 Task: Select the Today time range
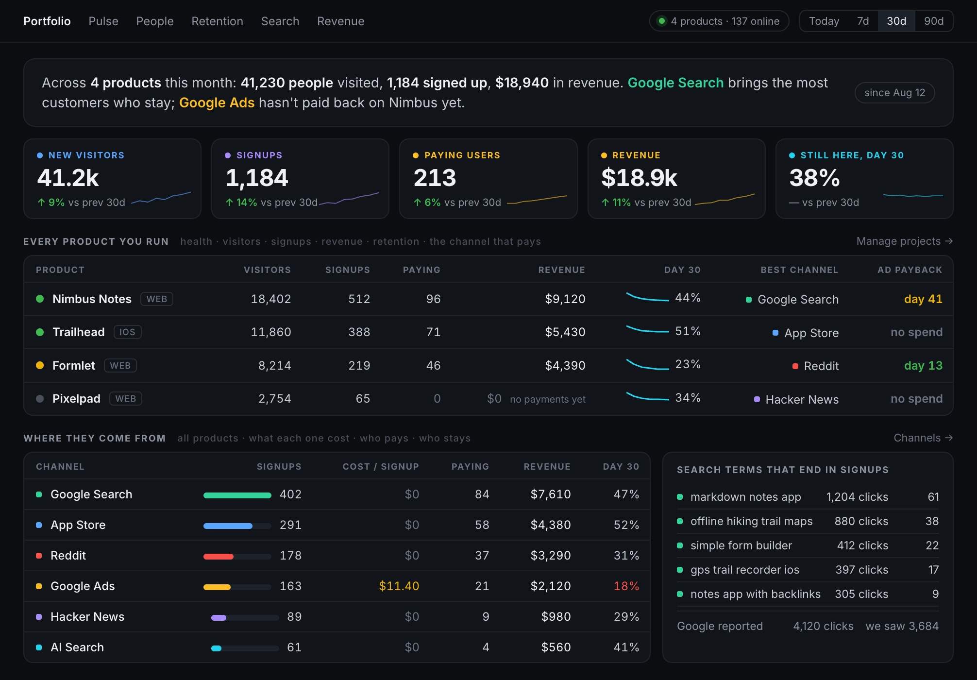(x=824, y=21)
